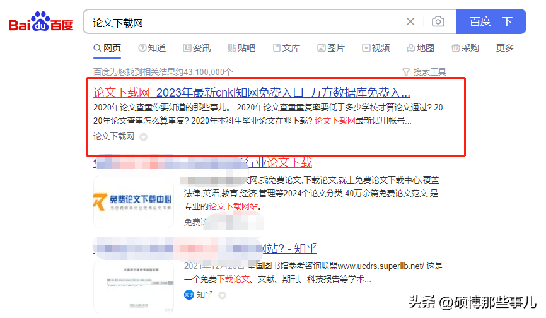
Task: Select the 网页 tab
Action: click(107, 48)
